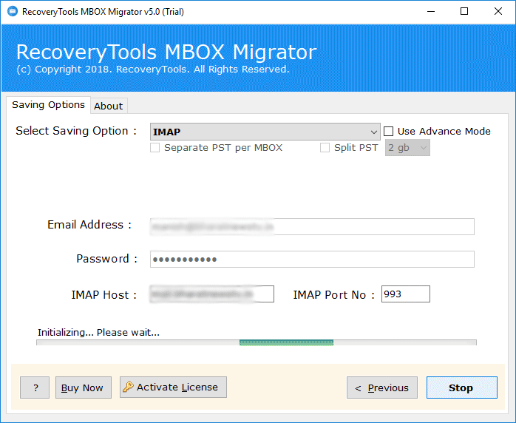Viewport: 516px width, 423px height.
Task: Focus the Email Address field
Action: [x=312, y=226]
